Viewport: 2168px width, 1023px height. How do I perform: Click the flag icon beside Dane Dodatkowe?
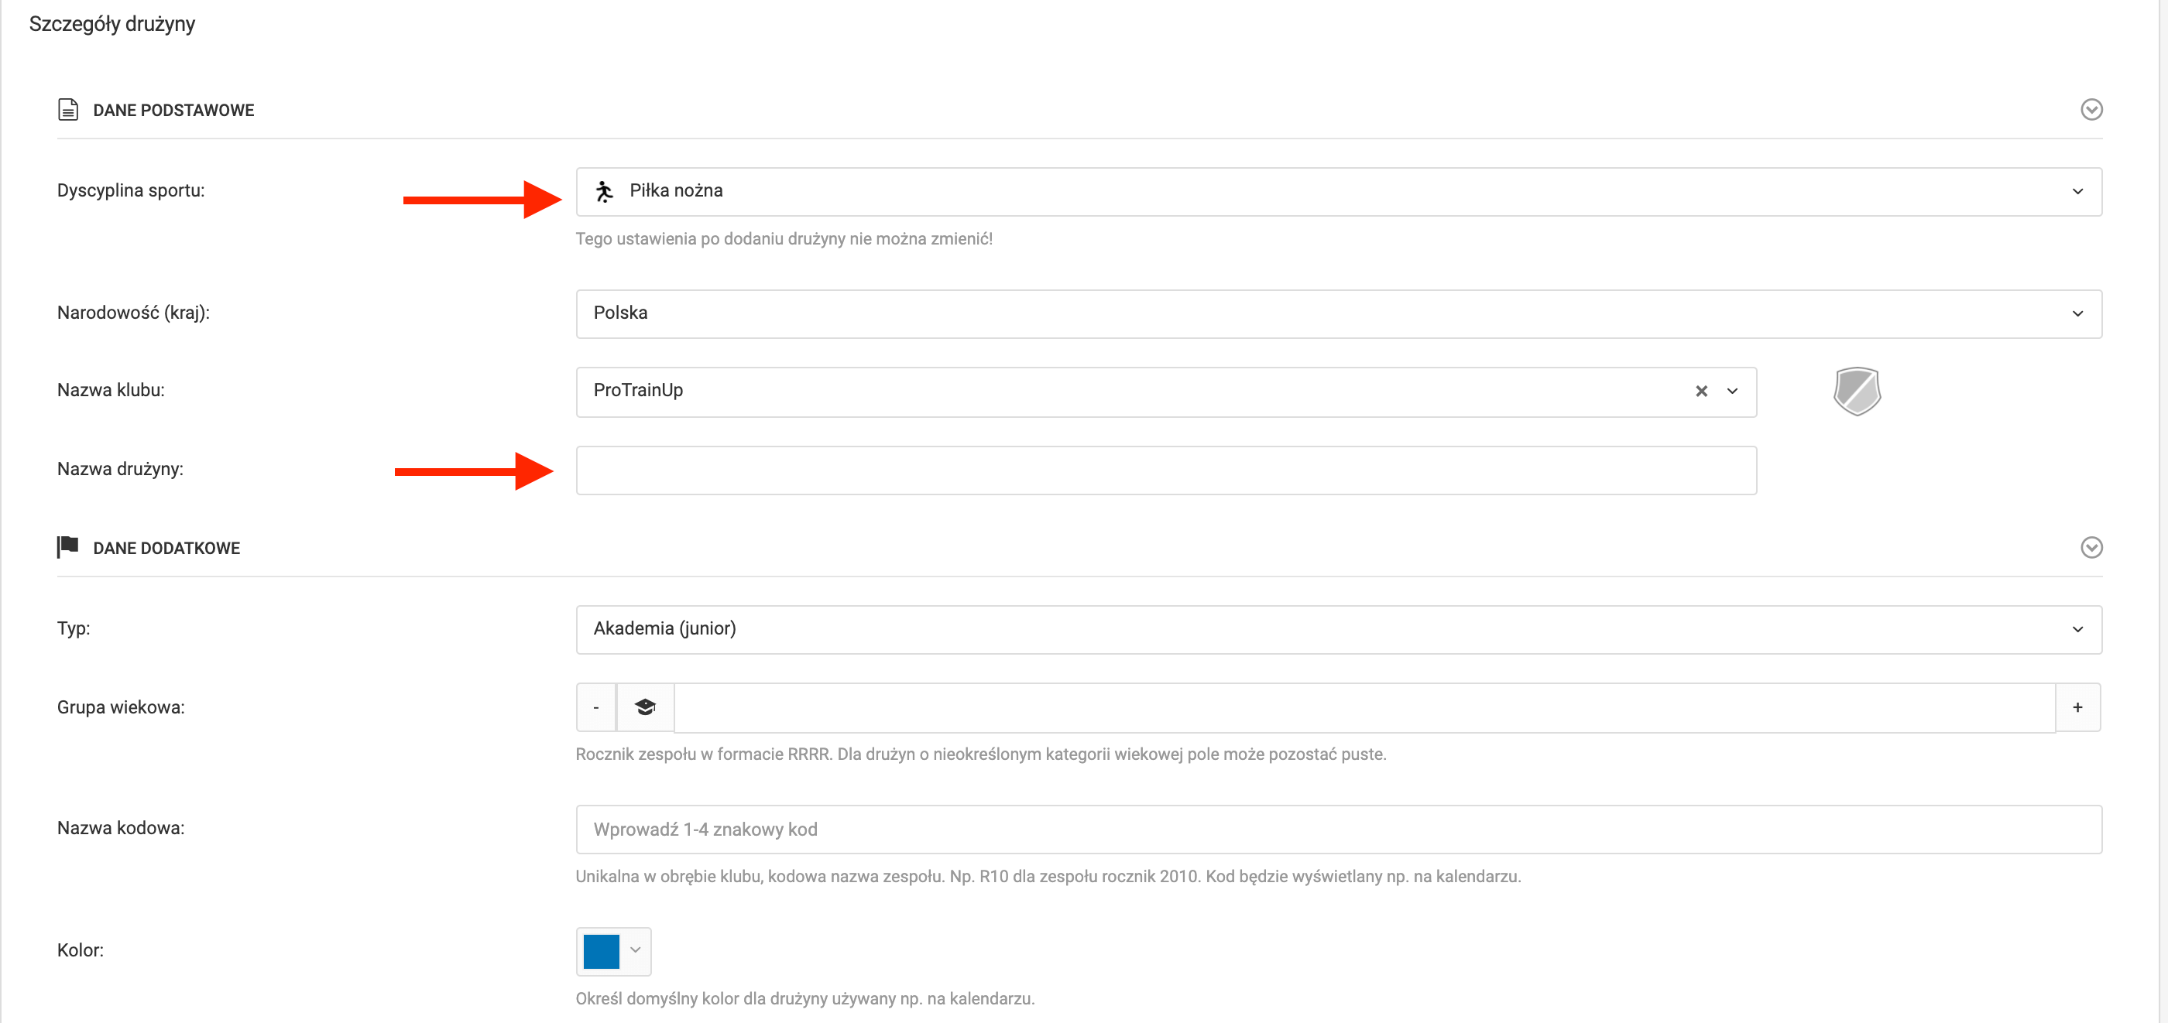tap(68, 548)
